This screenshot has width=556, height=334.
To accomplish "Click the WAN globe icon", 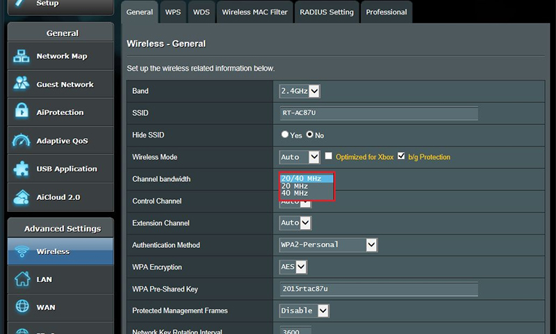I will [x=22, y=306].
